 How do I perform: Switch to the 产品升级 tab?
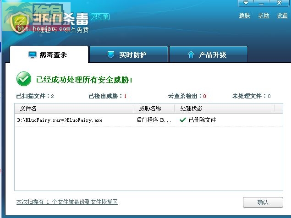click(x=209, y=54)
